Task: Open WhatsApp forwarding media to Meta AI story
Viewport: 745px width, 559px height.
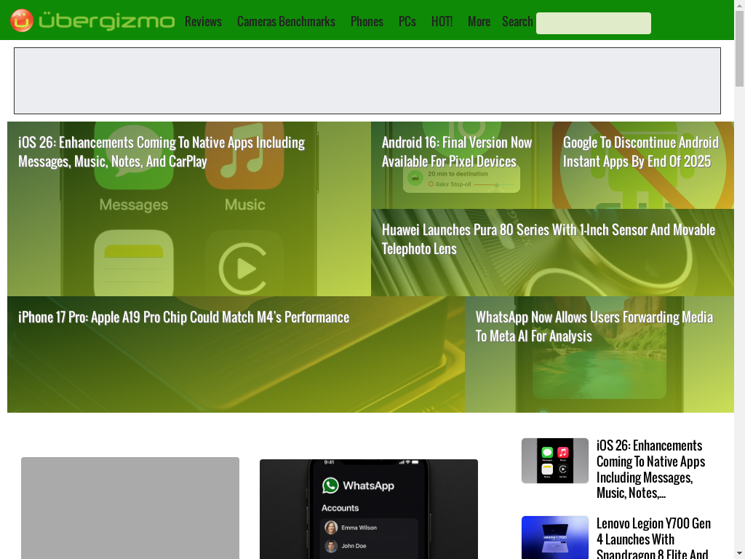Action: 594,327
